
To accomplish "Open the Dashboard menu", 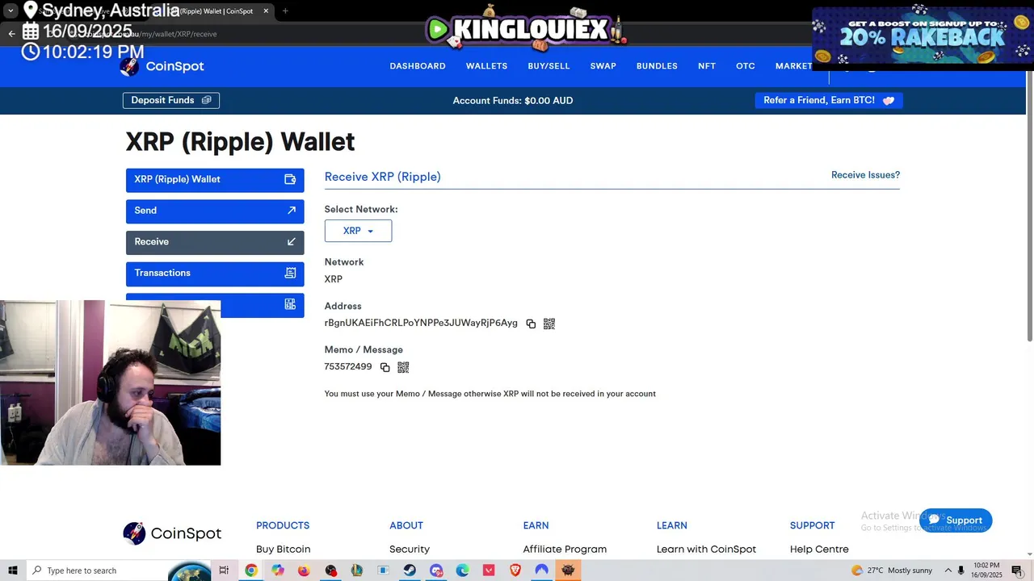I will 418,66.
